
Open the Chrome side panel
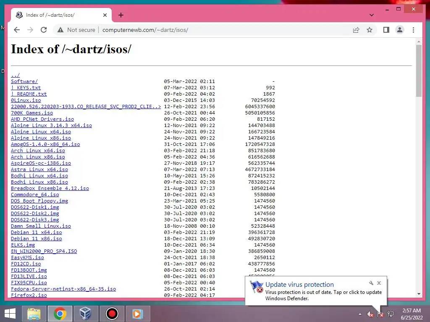[x=386, y=30]
